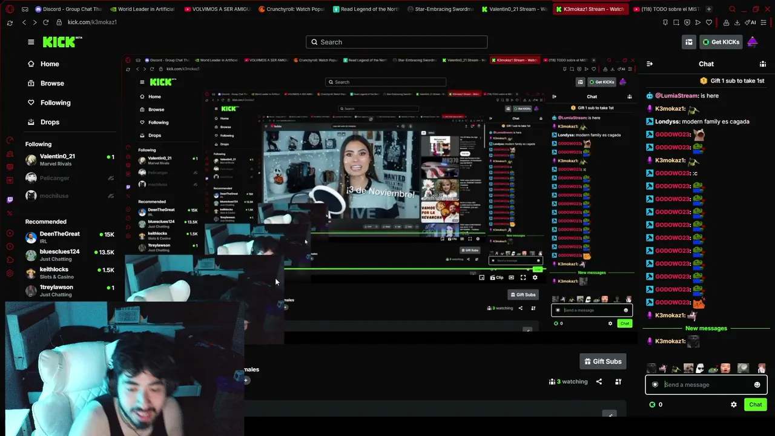775x436 pixels.
Task: Click the KICKs balance coin icon
Action: pyautogui.click(x=652, y=405)
